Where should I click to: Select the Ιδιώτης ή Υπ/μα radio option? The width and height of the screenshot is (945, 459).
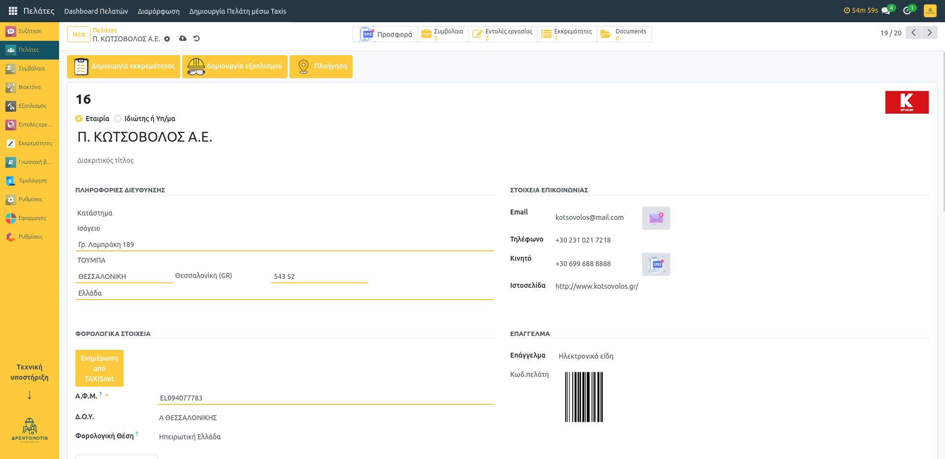(x=118, y=119)
